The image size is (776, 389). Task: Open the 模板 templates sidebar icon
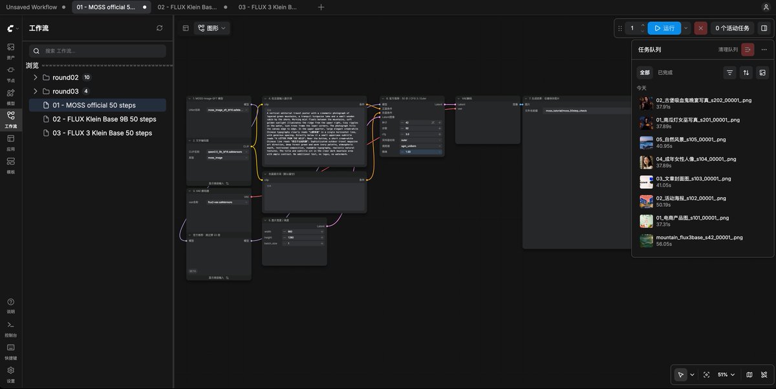(10, 165)
